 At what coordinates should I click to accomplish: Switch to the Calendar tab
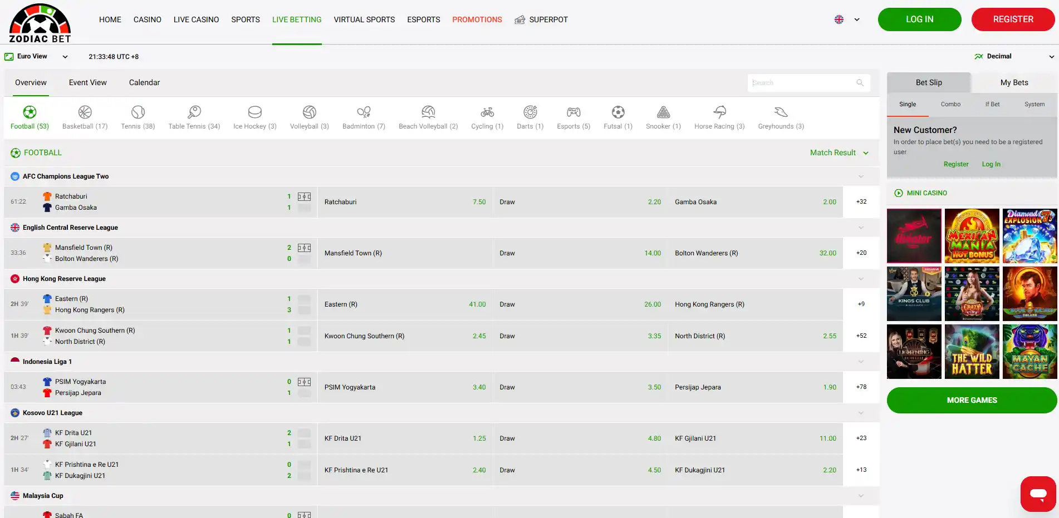click(x=144, y=83)
